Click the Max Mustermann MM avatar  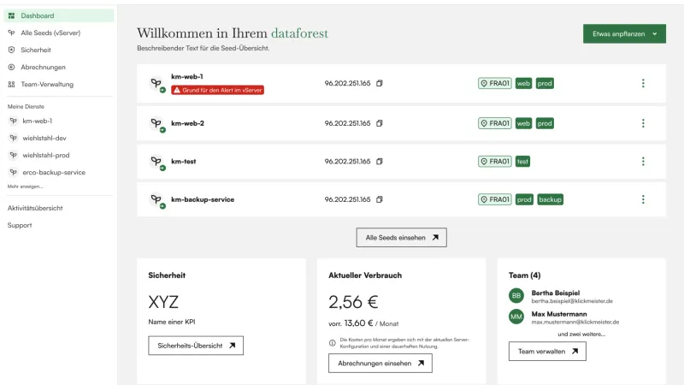516,317
